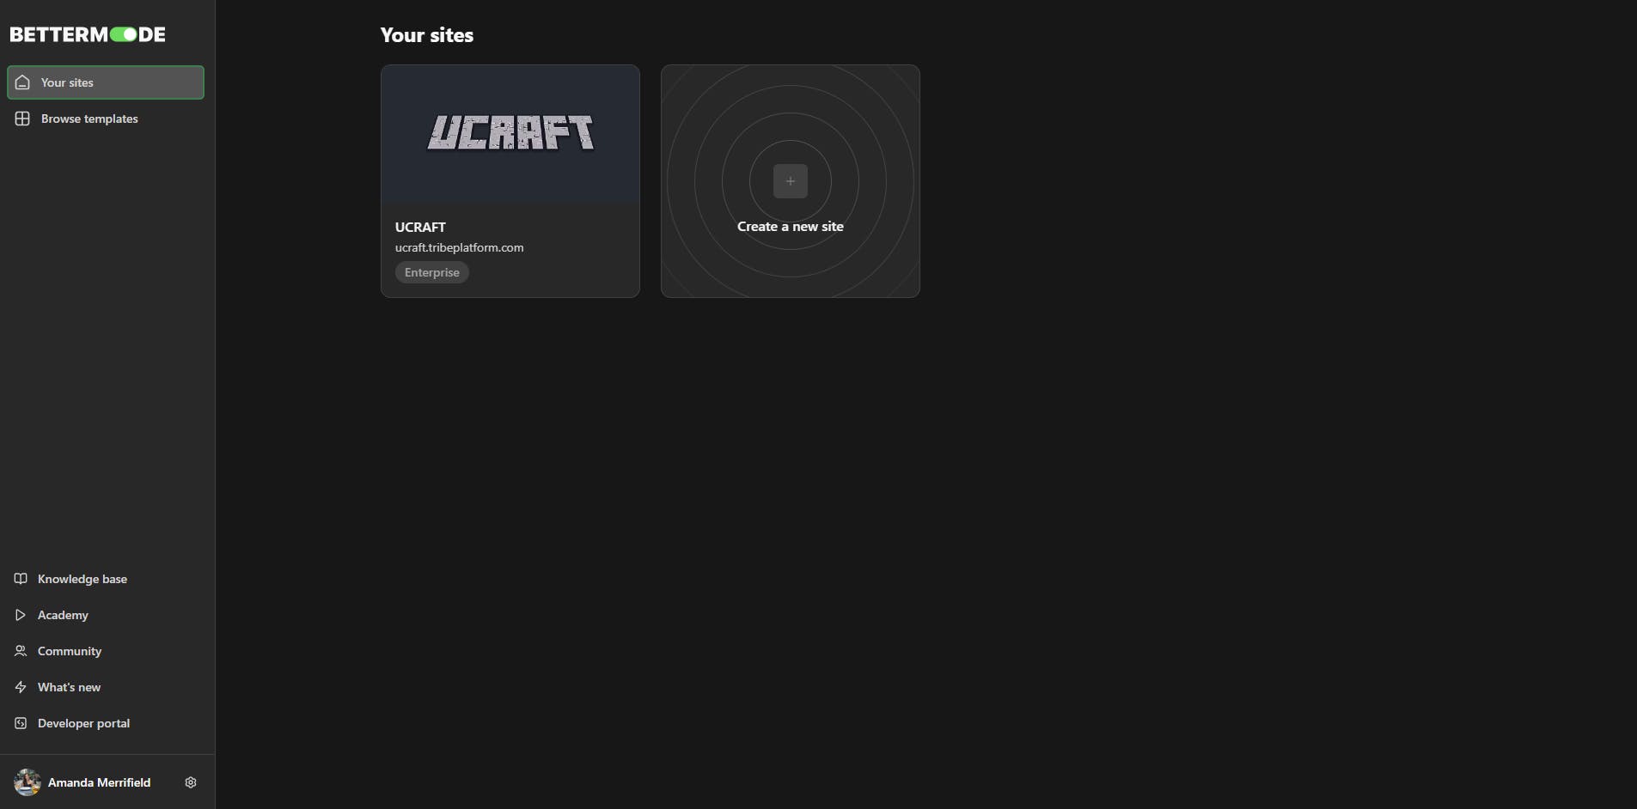The height and width of the screenshot is (809, 1637).
Task: Click the people icon beside Community
Action: pyautogui.click(x=21, y=651)
